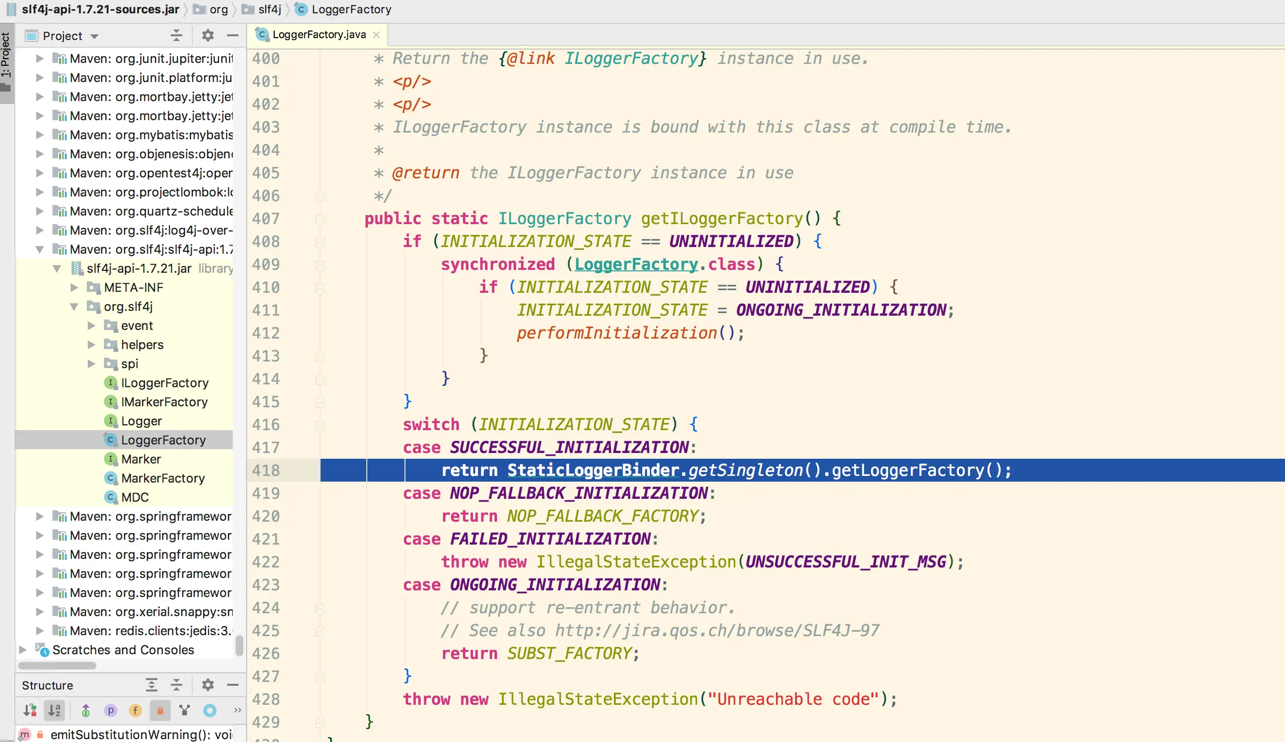Viewport: 1285px width, 742px height.
Task: Expand the META-INF folder
Action: [x=74, y=288]
